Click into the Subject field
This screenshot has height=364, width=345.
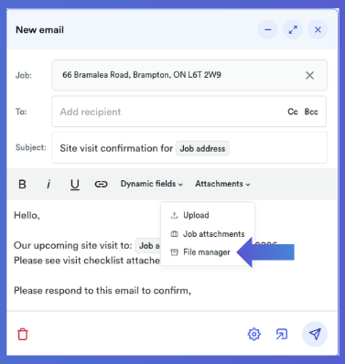189,148
